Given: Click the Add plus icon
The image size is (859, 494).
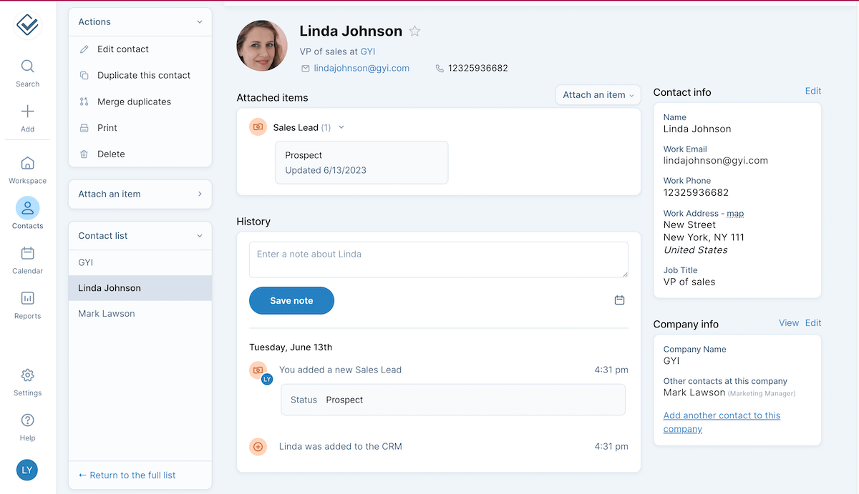Looking at the screenshot, I should point(27,112).
